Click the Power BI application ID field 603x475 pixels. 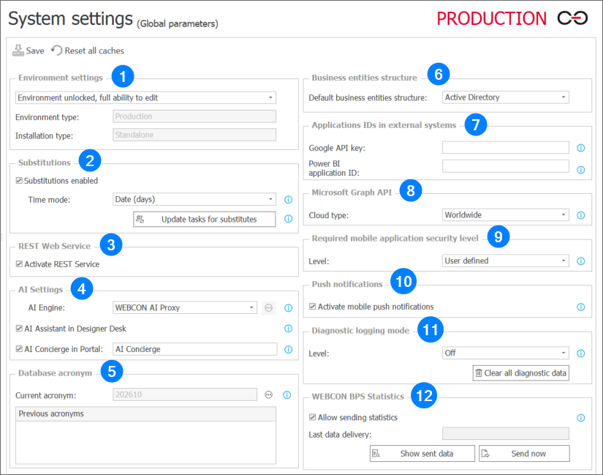tap(505, 166)
